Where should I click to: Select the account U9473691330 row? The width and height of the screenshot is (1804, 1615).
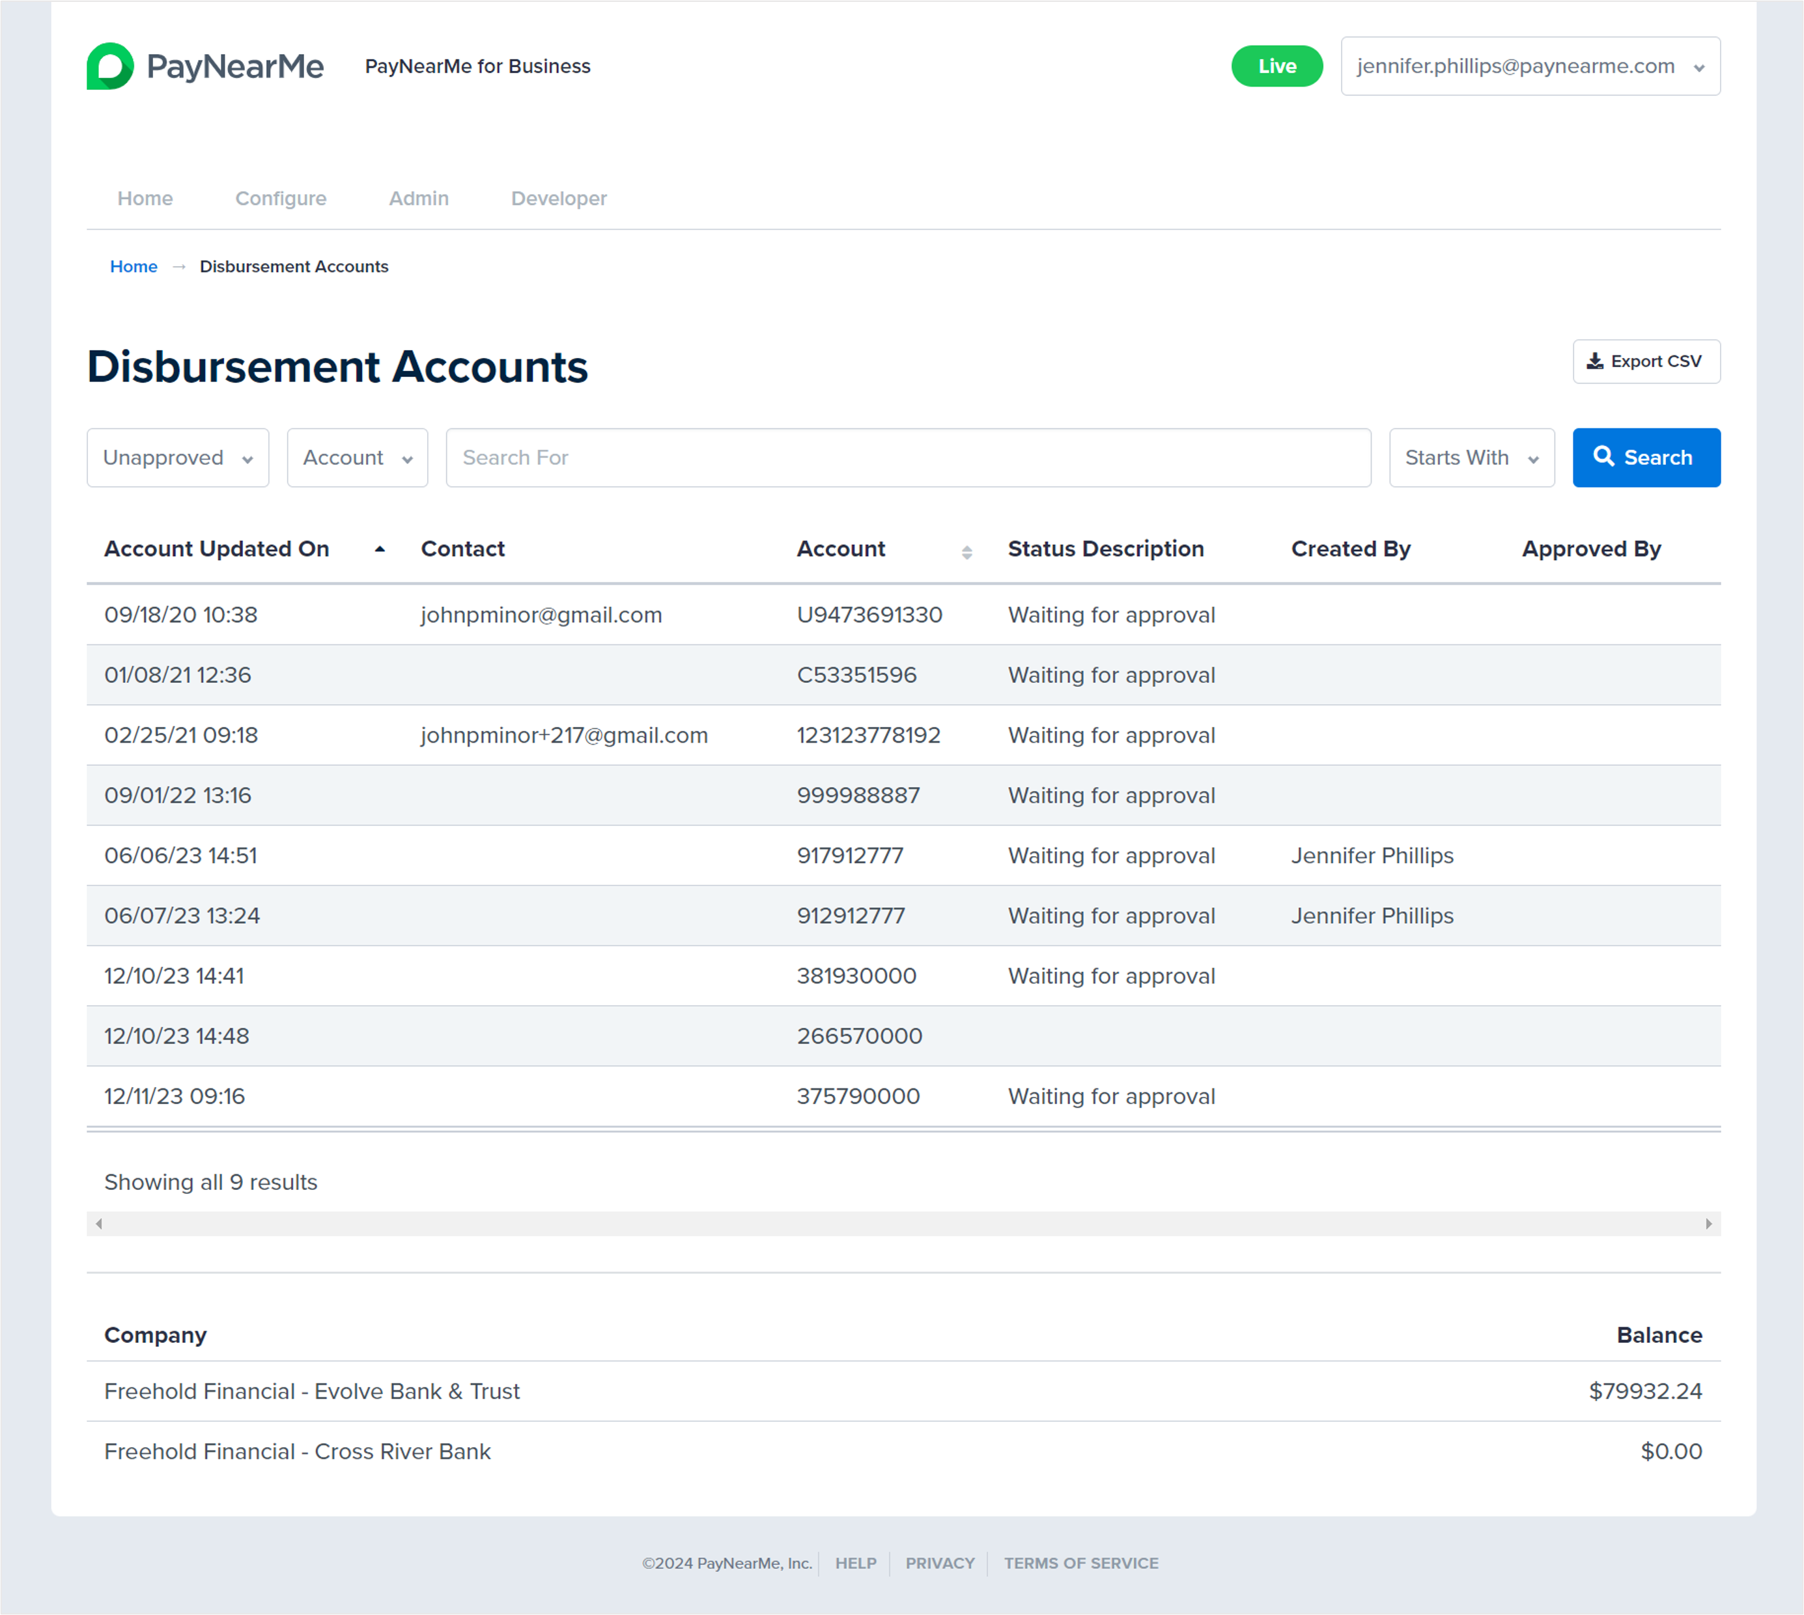[x=868, y=615]
